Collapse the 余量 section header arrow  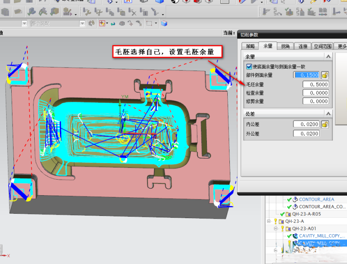click(328, 57)
